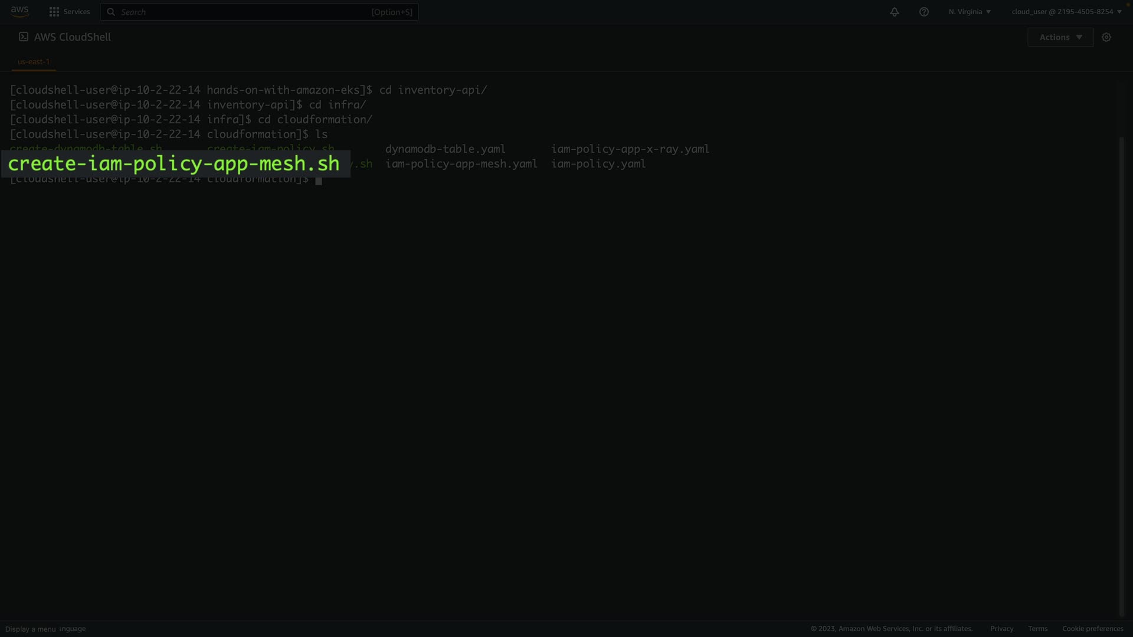Select the us-east-1 terminal tab

point(34,61)
